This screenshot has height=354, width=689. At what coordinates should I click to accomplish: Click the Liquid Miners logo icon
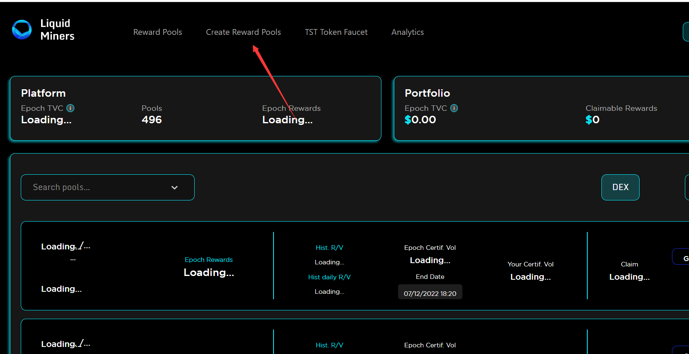(22, 30)
